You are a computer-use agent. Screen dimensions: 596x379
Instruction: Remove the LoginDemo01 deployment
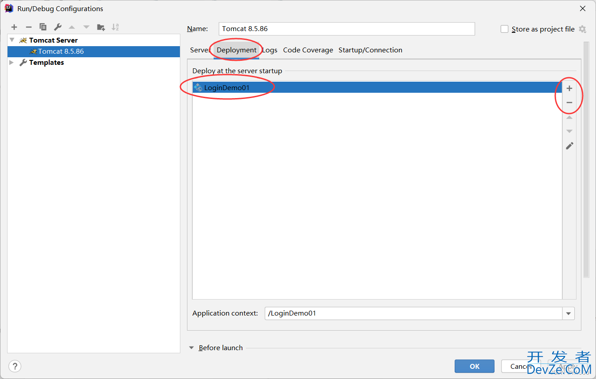pos(569,103)
